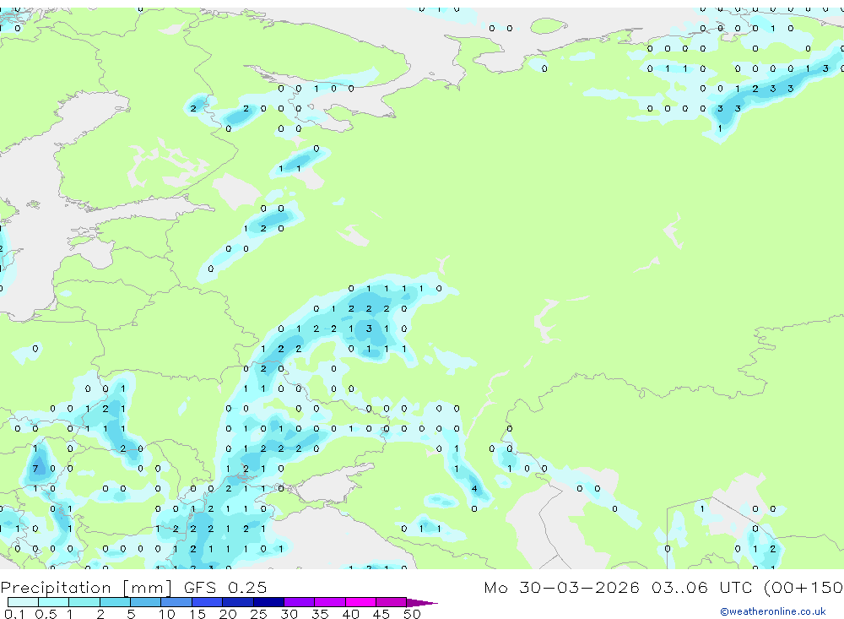844x619 pixels.
Task: Click the 25 legend scale label
Action: 258,614
